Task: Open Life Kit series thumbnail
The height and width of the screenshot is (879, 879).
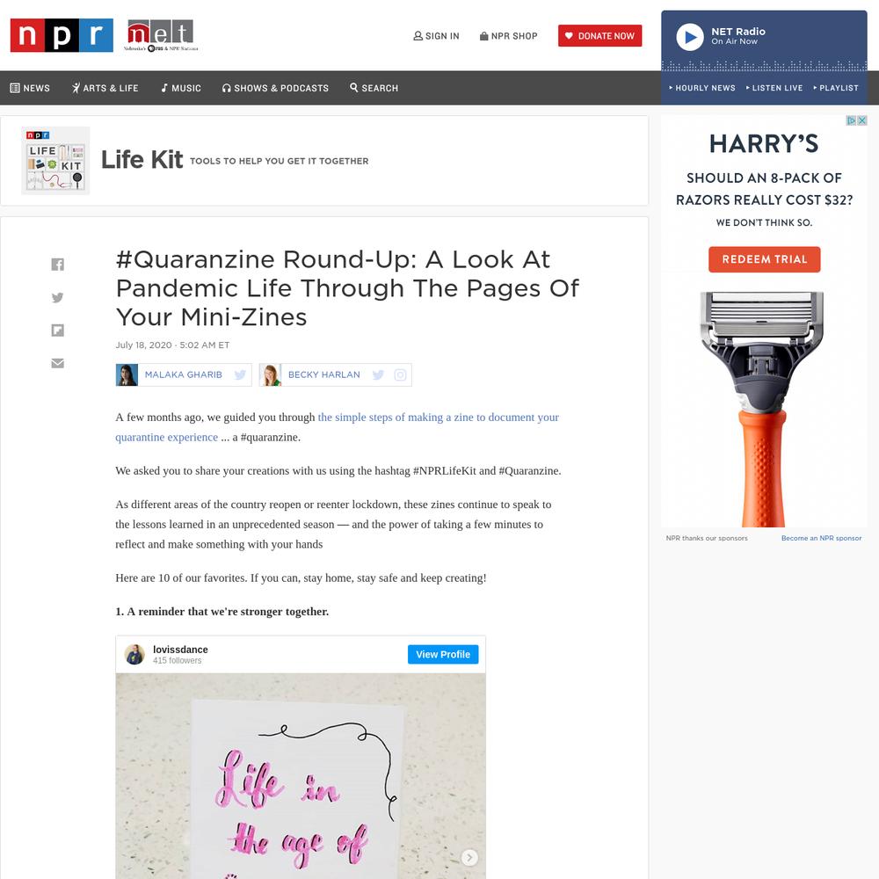Action: click(55, 161)
